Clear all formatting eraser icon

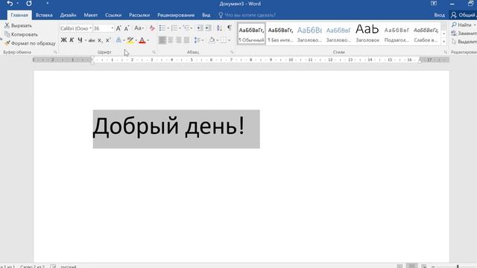point(152,28)
